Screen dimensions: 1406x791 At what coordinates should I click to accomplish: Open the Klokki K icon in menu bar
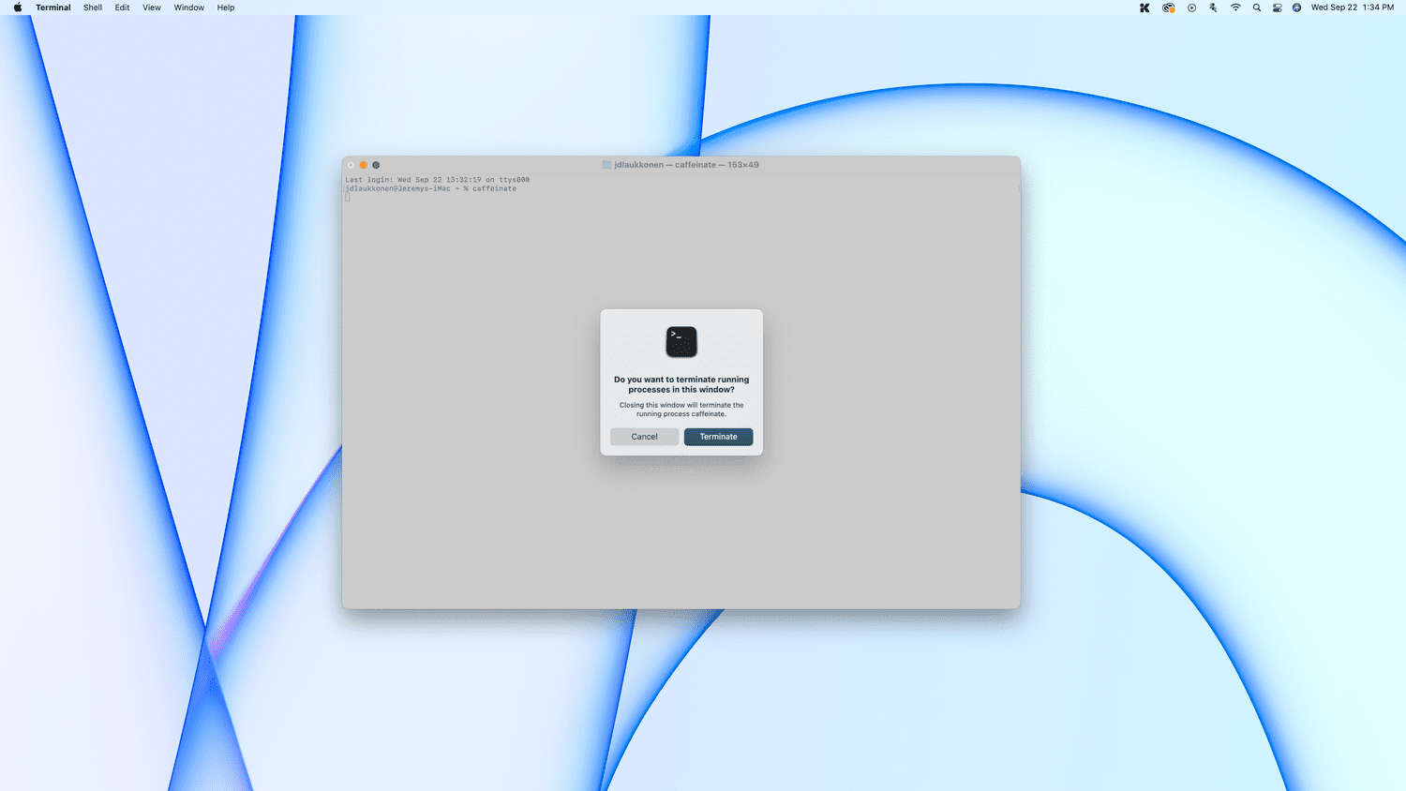(x=1144, y=7)
